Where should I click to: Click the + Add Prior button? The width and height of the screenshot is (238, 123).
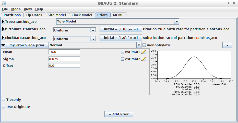pyautogui.click(x=119, y=114)
